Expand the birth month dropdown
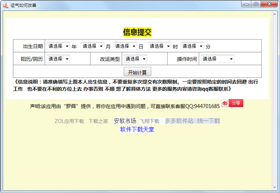280x193 pixels. click(92, 46)
